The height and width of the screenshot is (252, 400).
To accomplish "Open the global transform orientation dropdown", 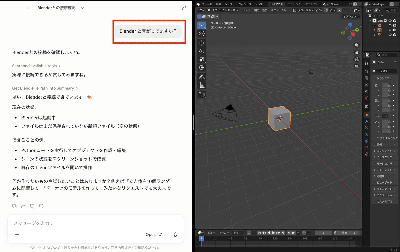I will 303,10.
